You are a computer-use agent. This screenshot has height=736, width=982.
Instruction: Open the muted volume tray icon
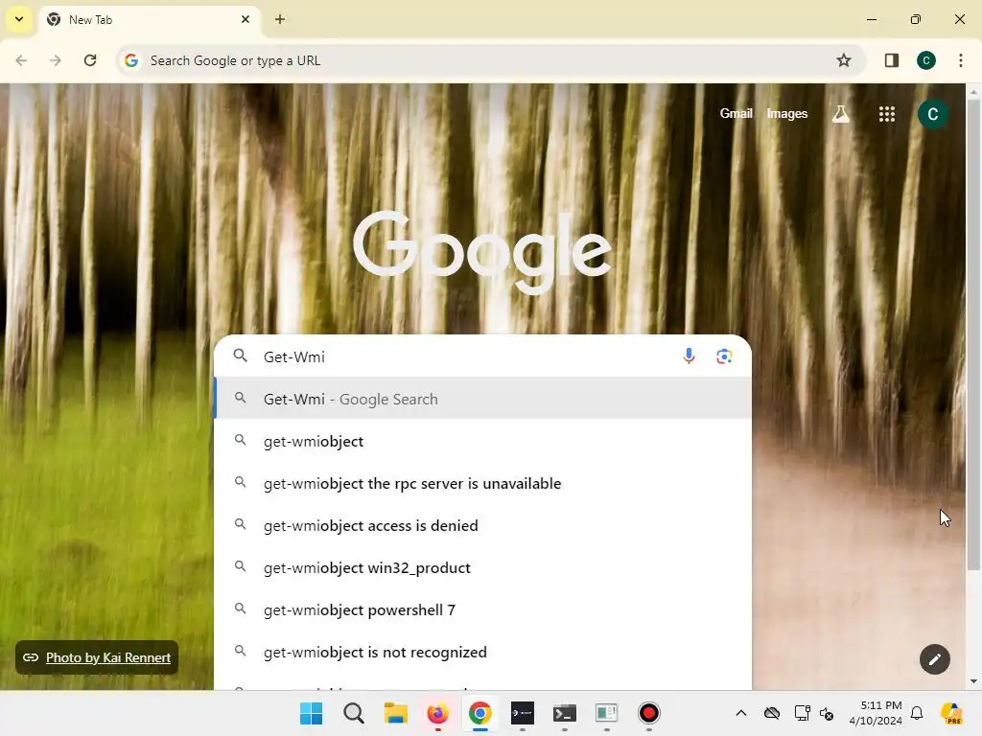click(827, 713)
